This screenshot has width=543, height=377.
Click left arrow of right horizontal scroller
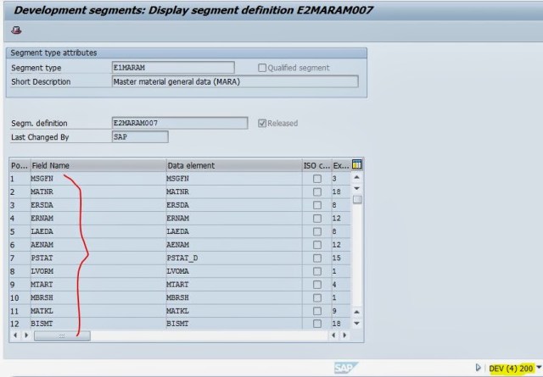pyautogui.click(x=333, y=335)
